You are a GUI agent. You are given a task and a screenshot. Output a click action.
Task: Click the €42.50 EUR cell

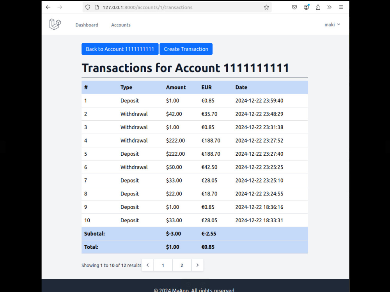pos(209,167)
